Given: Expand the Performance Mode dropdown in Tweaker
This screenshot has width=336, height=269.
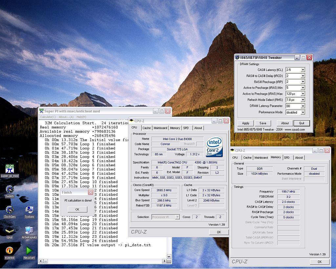Looking at the screenshot, I should pos(303,112).
